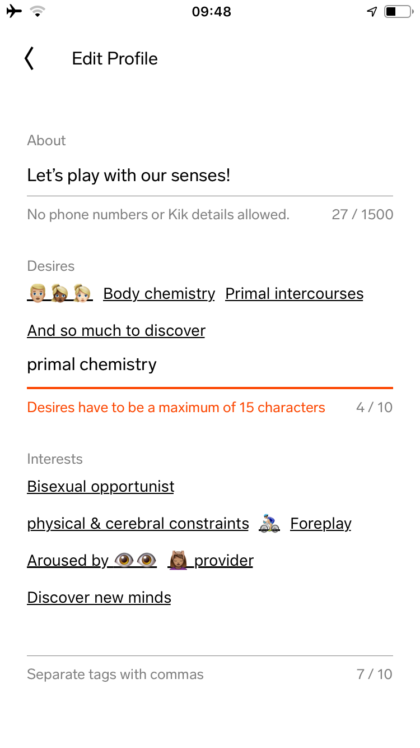Tap the Wi-Fi status icon

pos(38,11)
